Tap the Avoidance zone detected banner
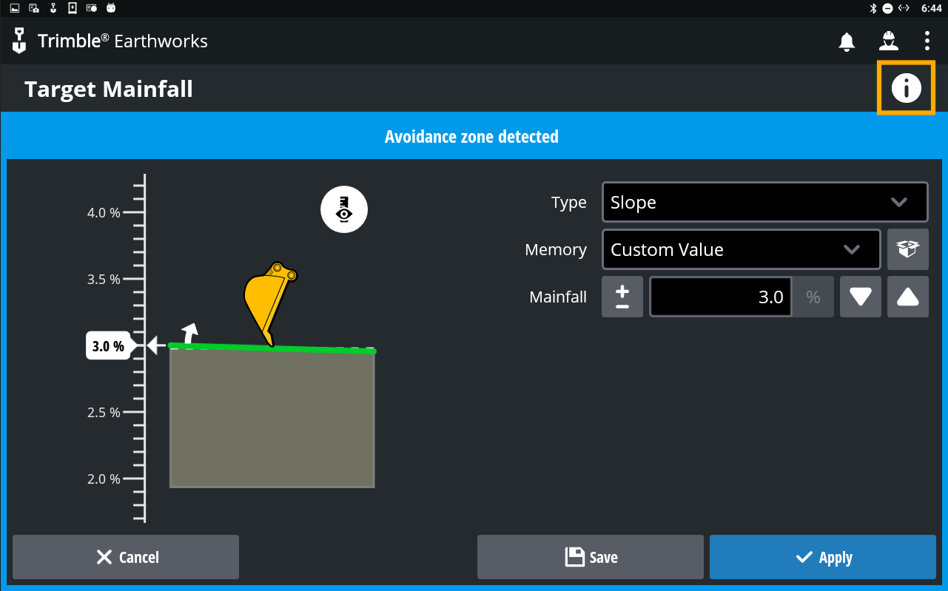The width and height of the screenshot is (948, 591). [471, 137]
